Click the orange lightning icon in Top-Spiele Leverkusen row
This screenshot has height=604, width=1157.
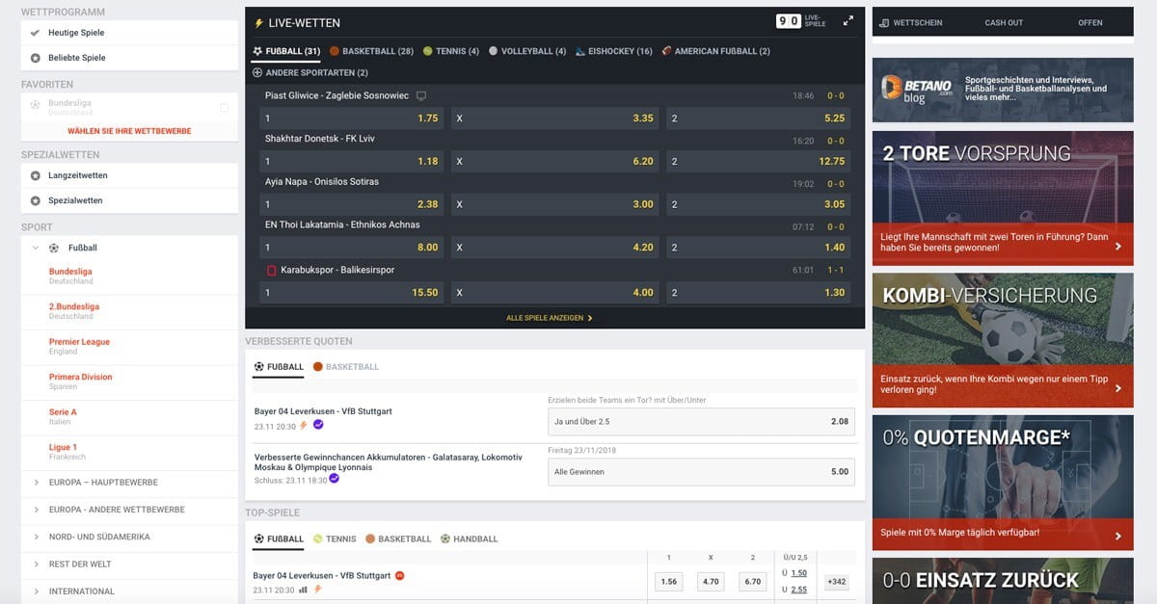(317, 590)
